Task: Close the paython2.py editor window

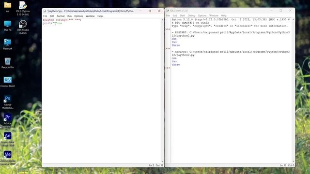Action: pos(159,11)
